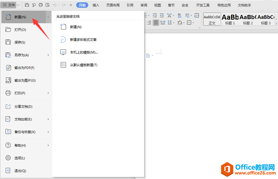
Task: Click the print icon in quick access toolbar
Action: (41, 5)
